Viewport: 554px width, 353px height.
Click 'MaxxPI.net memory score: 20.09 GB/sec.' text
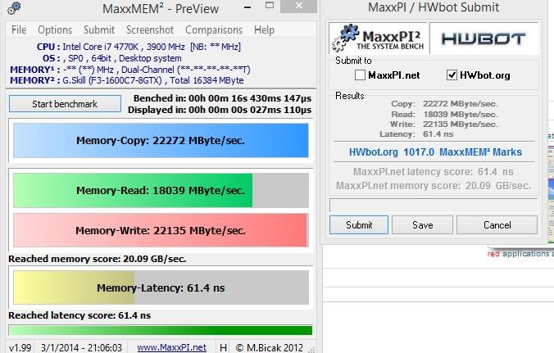pos(434,186)
